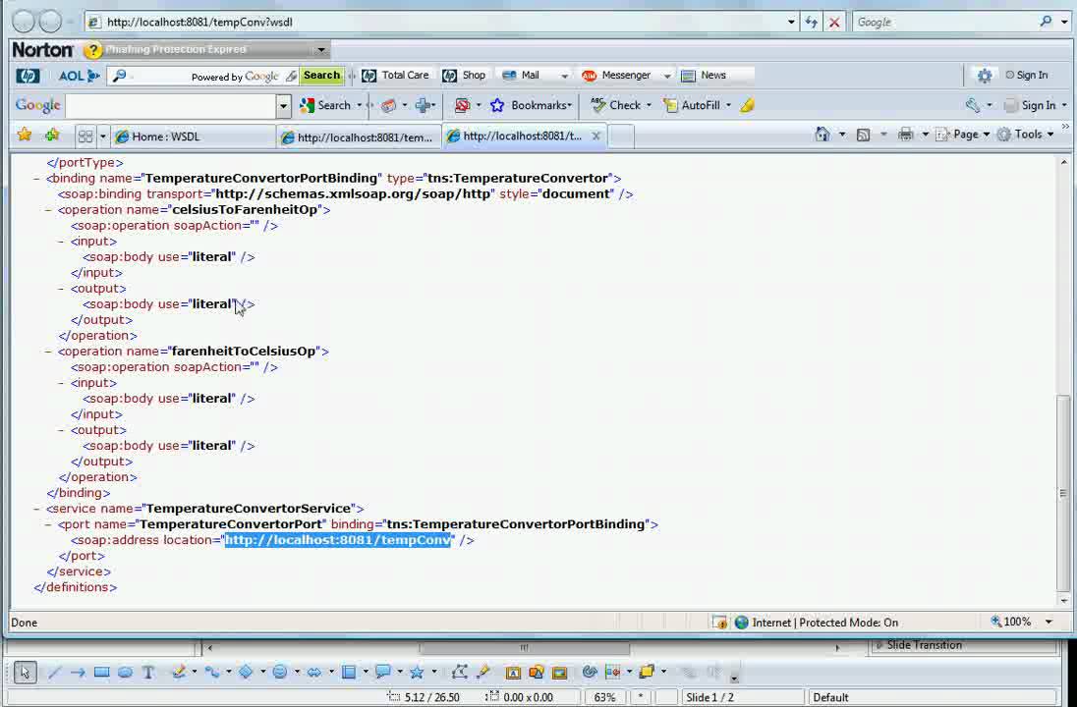Select the arrow Select tool in drawing toolbar
Screen dimensions: 1077x707
(x=25, y=672)
